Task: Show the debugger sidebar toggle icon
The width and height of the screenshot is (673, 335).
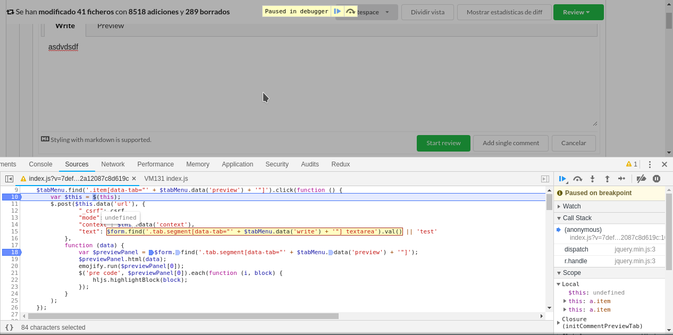Action: (x=545, y=179)
